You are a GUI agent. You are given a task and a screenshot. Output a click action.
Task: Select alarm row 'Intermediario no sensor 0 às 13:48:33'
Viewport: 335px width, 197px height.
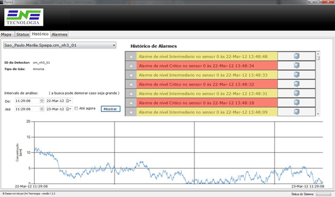[x=207, y=75]
